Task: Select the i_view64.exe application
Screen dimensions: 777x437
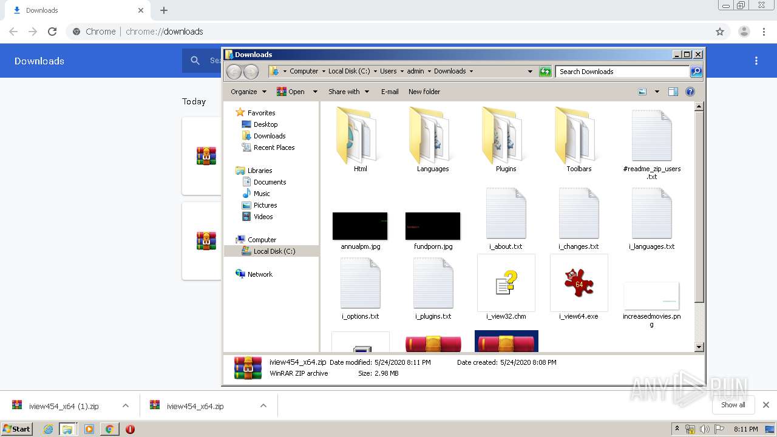Action: pyautogui.click(x=579, y=288)
